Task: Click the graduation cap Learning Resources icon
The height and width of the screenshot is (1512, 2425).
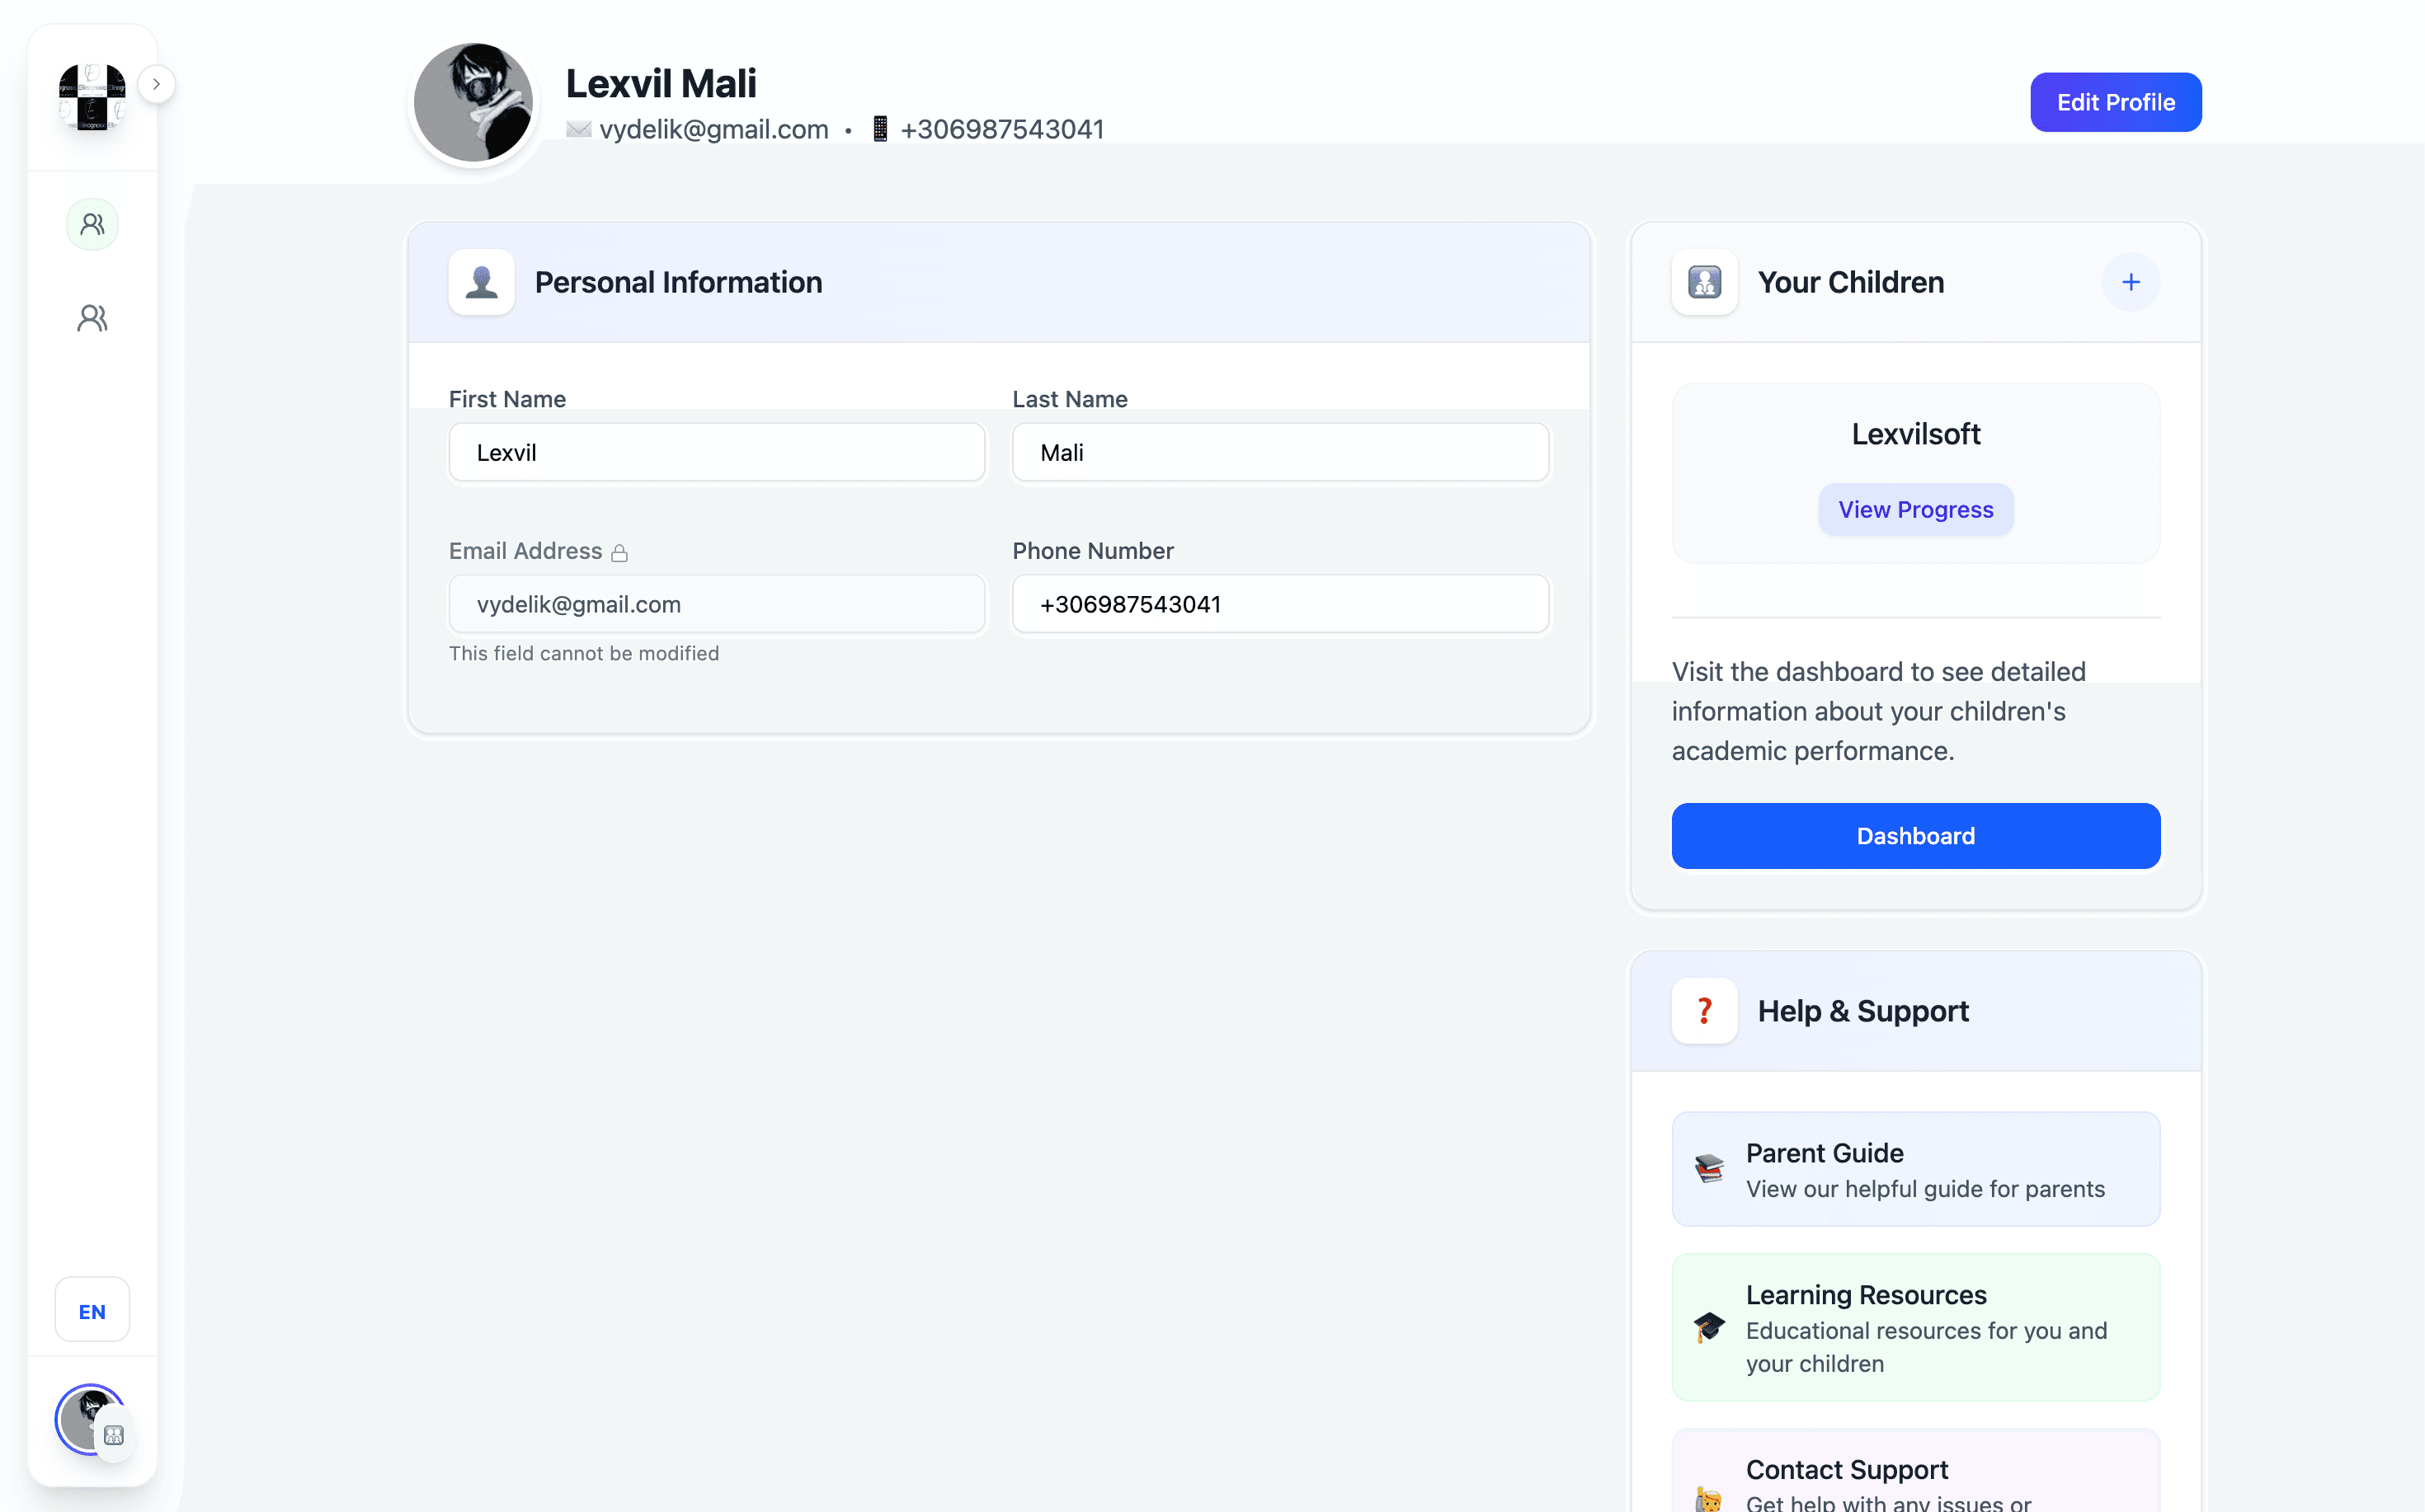Action: tap(1710, 1327)
